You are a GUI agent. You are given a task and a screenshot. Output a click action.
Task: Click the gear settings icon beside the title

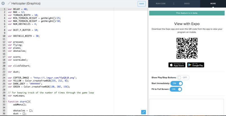(x=3, y=4)
